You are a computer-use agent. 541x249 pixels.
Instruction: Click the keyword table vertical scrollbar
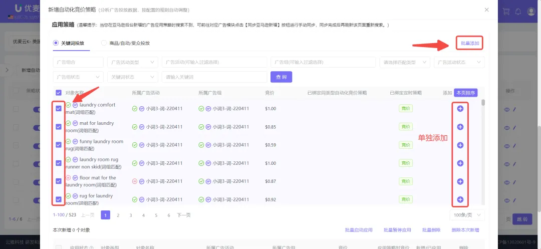coord(483,102)
